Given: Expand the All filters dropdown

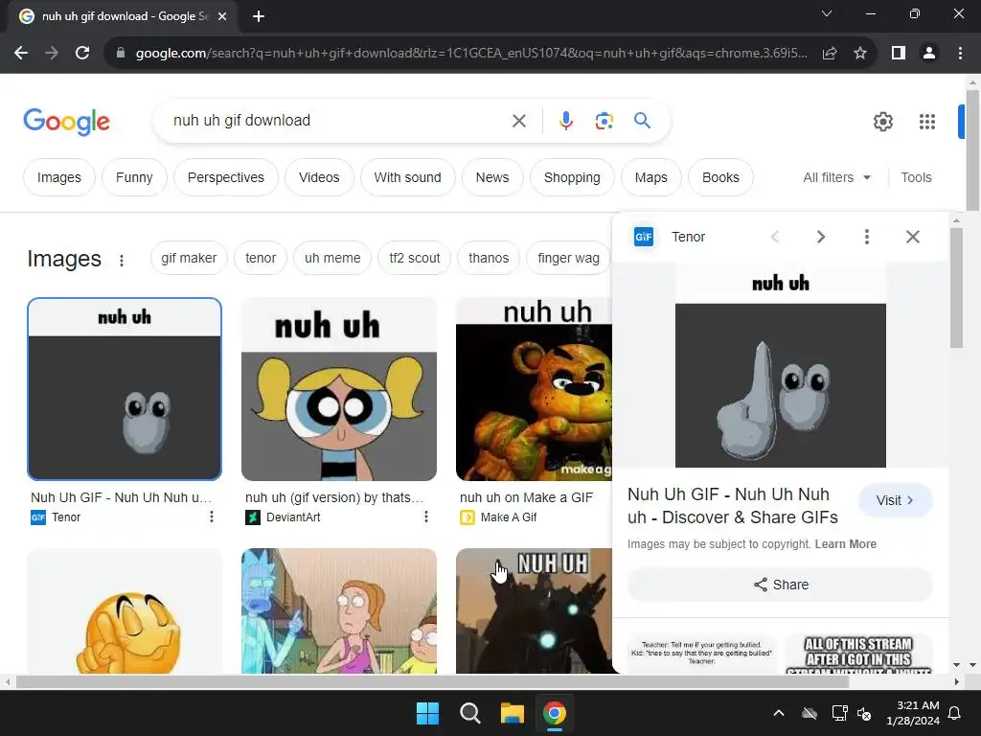Looking at the screenshot, I should coord(836,177).
